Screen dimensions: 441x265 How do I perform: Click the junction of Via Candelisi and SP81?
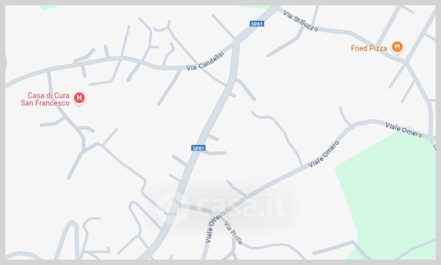[x=236, y=42]
